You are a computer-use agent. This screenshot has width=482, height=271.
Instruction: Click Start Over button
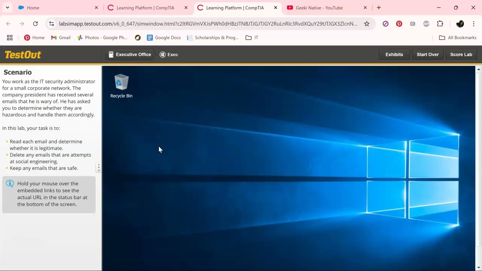428,55
